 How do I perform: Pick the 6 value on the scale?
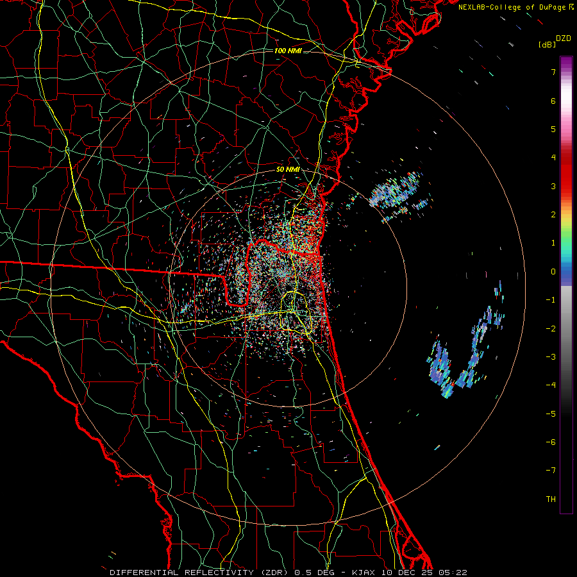click(553, 101)
